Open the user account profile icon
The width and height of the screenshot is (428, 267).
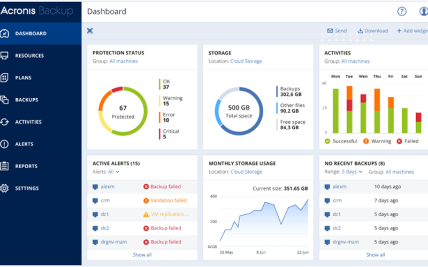pos(423,11)
